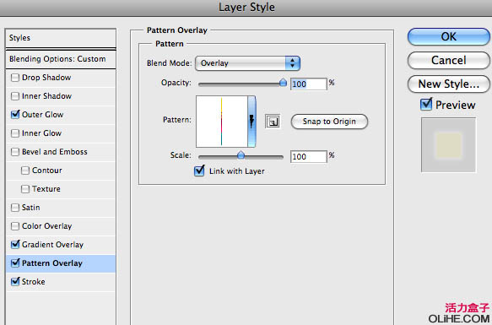Create new preset from current pattern icon

pos(273,122)
